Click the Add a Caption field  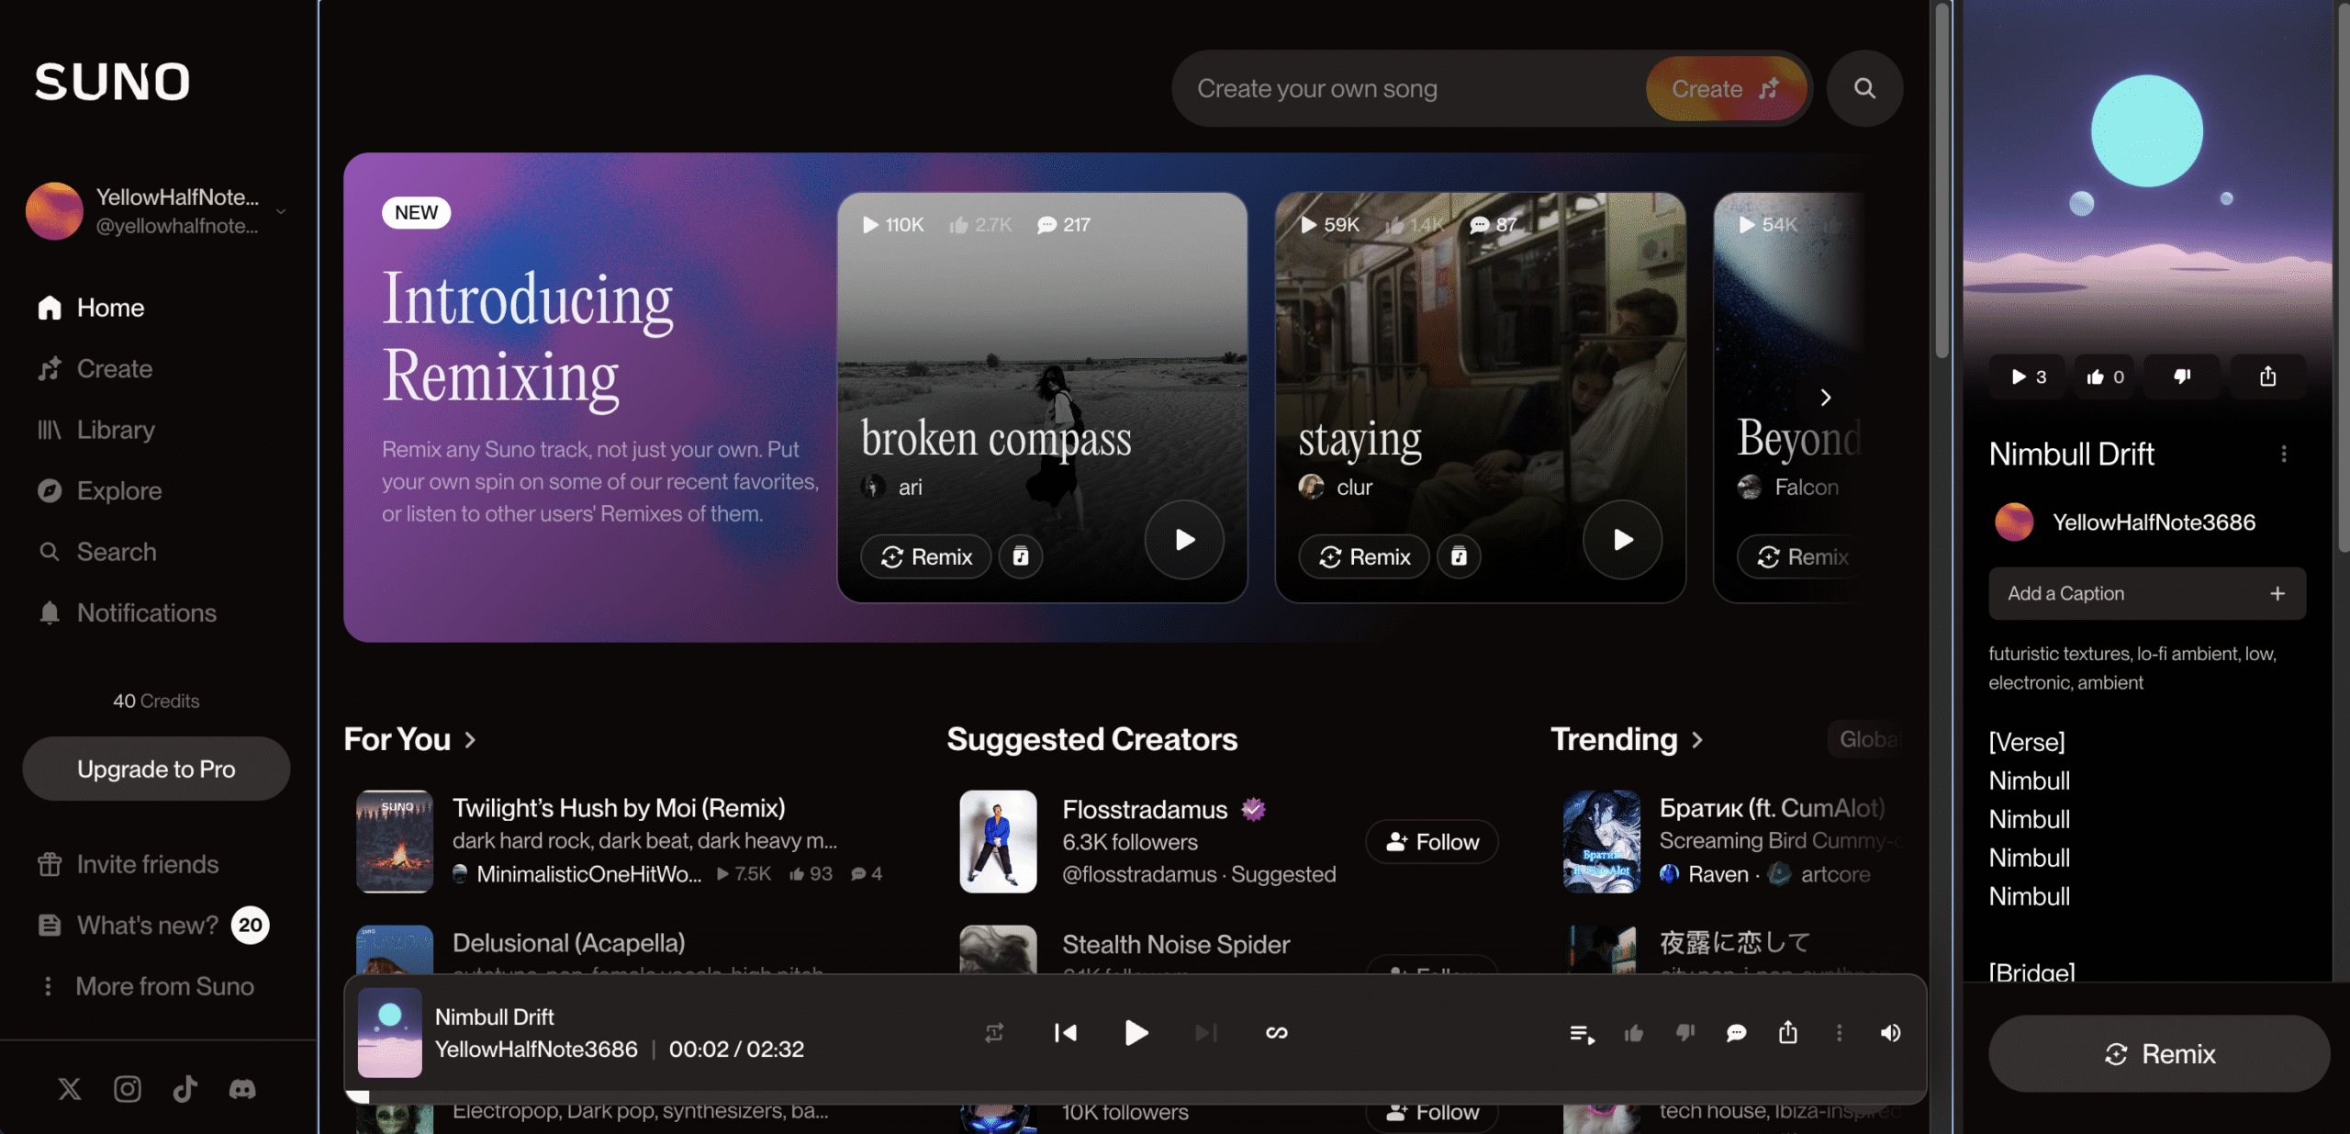[x=2148, y=593]
